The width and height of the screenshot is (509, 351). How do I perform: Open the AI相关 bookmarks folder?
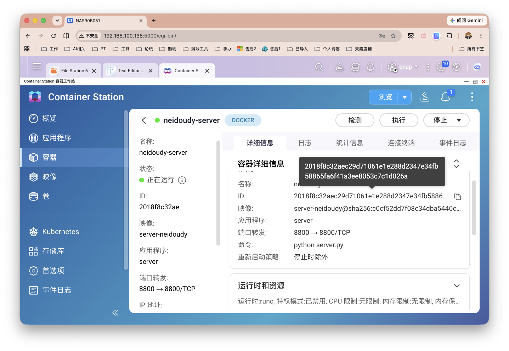tap(75, 49)
